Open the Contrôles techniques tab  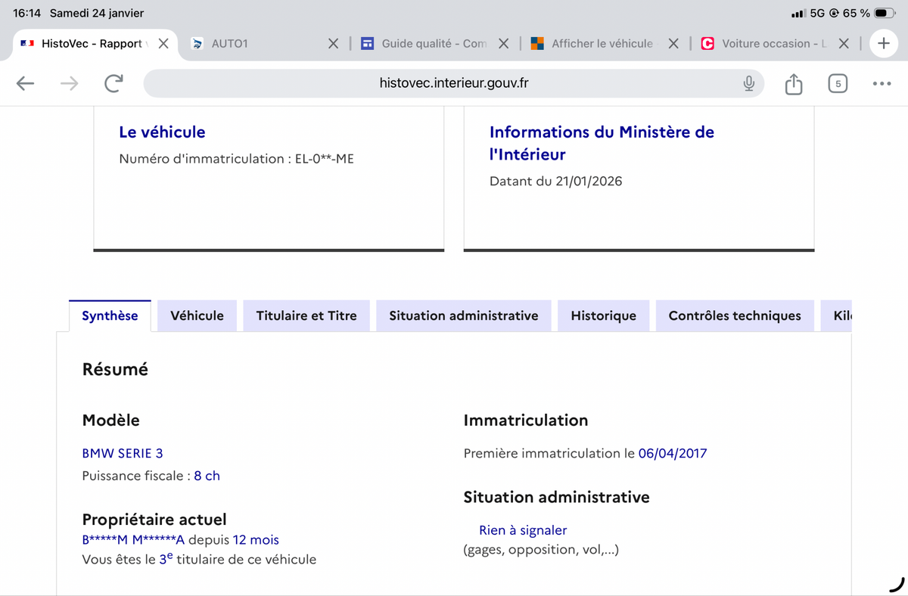(x=734, y=316)
